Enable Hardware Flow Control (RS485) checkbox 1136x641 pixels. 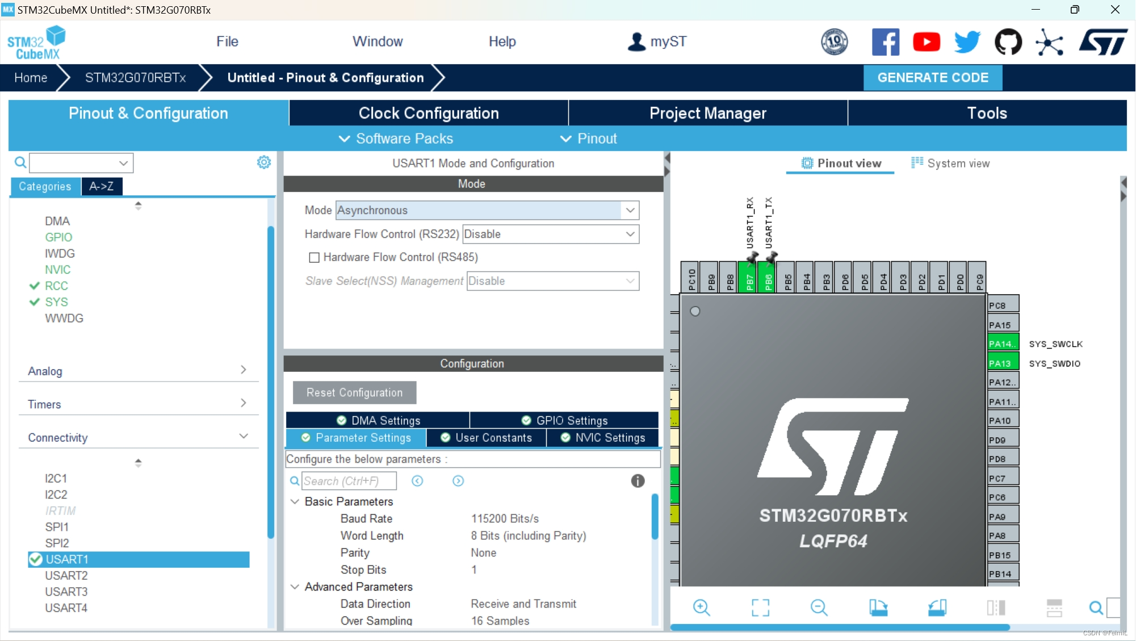click(314, 258)
